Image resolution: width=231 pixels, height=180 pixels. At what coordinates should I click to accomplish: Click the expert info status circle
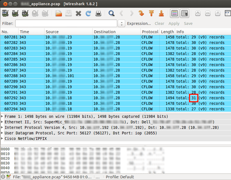pos(3,177)
